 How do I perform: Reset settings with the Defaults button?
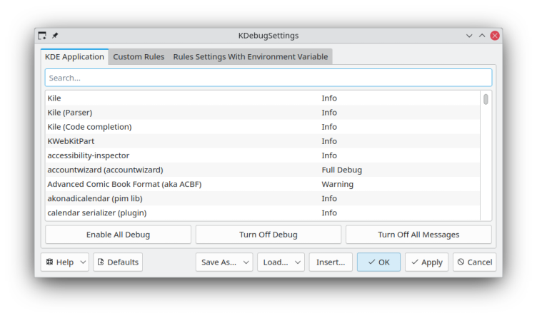118,262
